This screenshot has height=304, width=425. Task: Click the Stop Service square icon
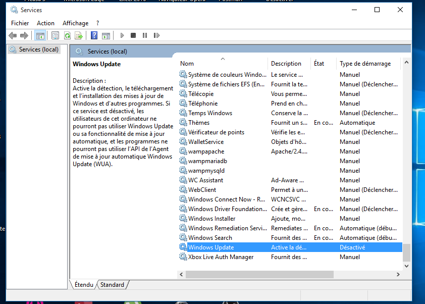click(133, 35)
